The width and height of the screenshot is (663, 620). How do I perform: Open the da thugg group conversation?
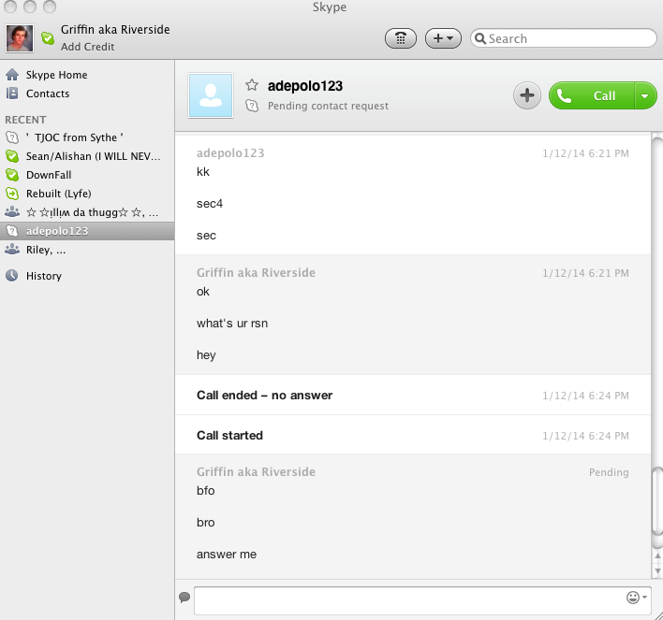87,212
